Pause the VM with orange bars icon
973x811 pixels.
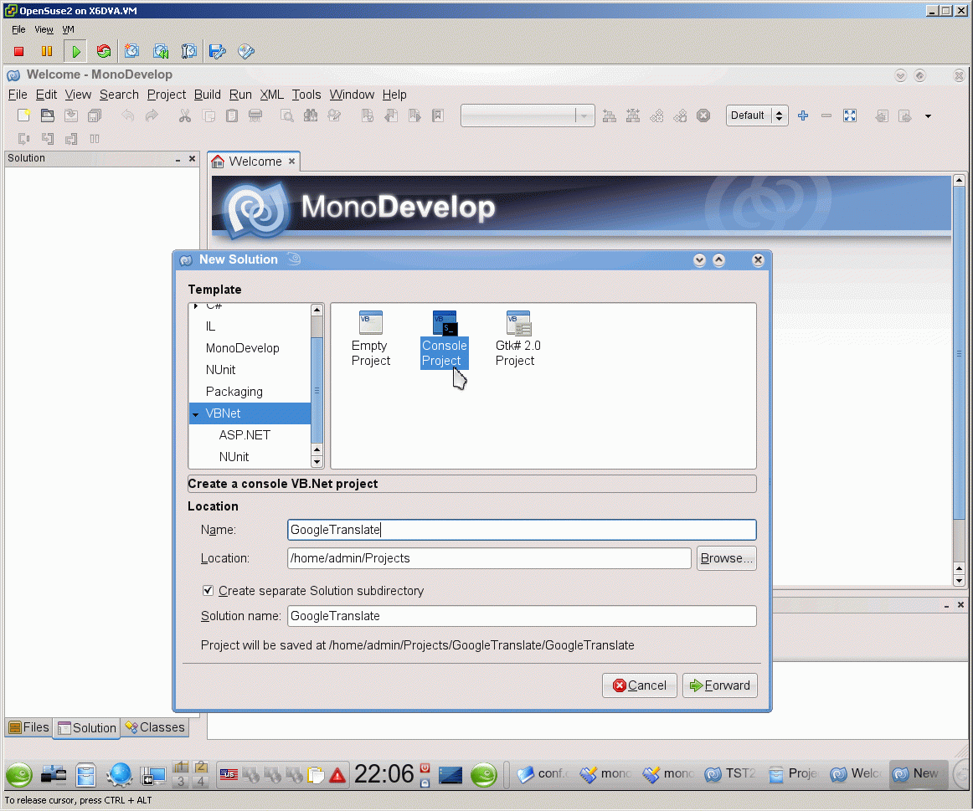click(x=47, y=51)
